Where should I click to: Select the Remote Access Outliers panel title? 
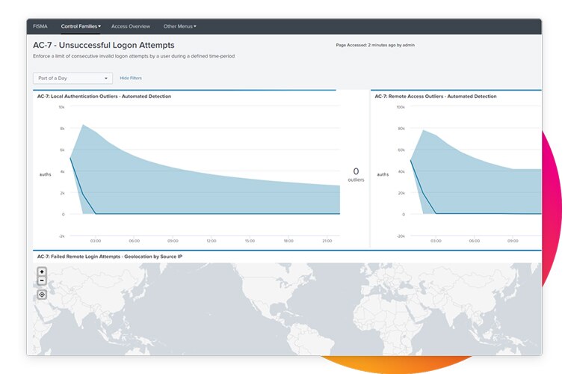point(435,96)
